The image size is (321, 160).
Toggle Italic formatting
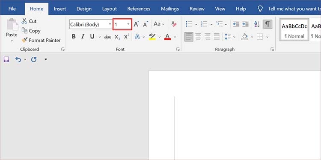click(x=83, y=37)
